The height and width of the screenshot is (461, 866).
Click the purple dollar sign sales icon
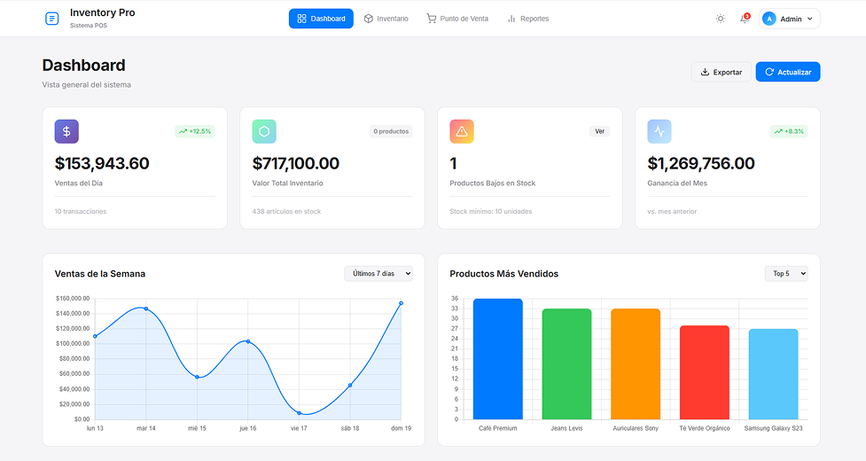[66, 131]
